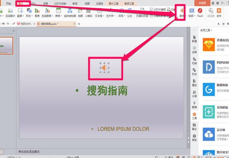Open the PDF to Word converter card
Screen dimensions: 229x158
(216, 67)
